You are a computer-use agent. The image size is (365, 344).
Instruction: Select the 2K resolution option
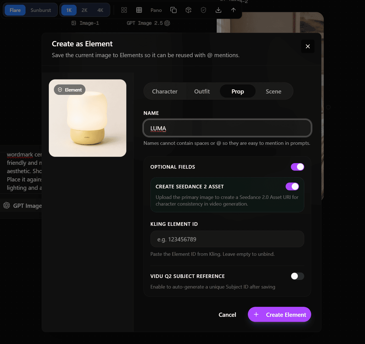[84, 10]
